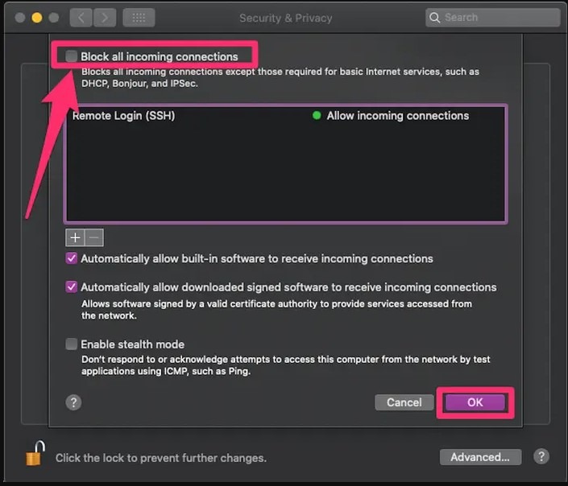Click the lock icon to prevent changes
The height and width of the screenshot is (486, 568).
(34, 455)
